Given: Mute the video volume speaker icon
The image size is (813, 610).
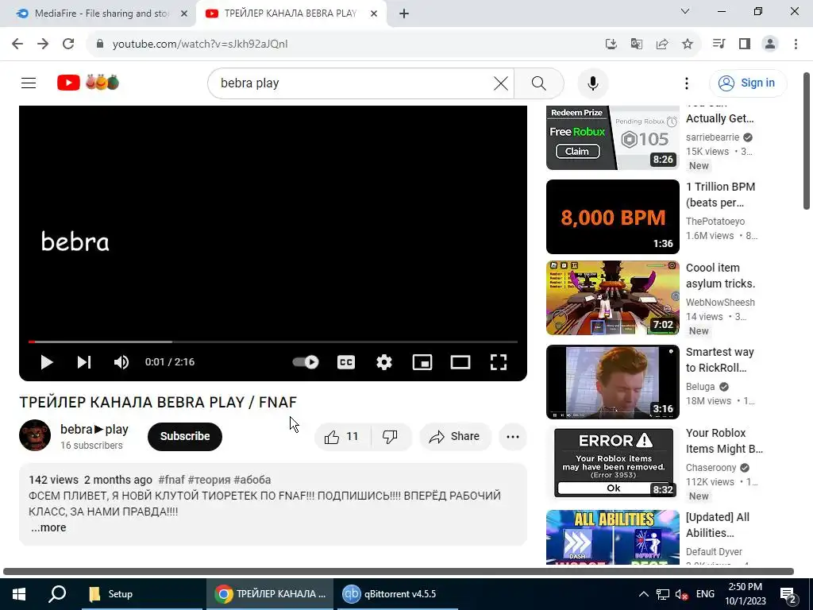Looking at the screenshot, I should pyautogui.click(x=121, y=362).
